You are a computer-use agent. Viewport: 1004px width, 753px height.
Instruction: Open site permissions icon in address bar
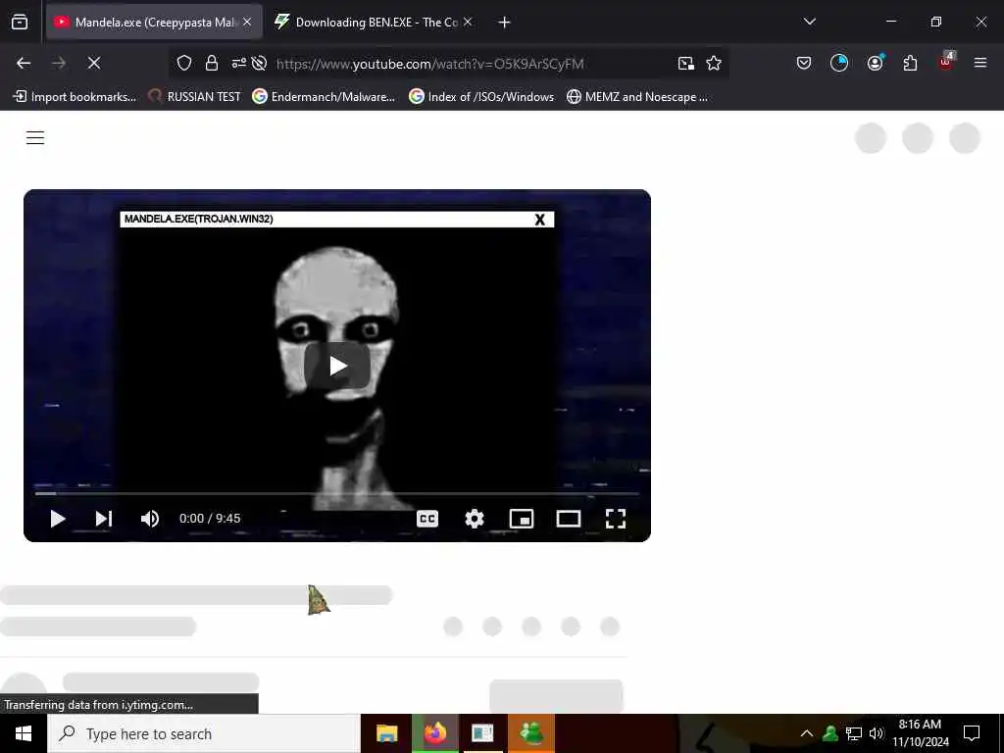[239, 63]
